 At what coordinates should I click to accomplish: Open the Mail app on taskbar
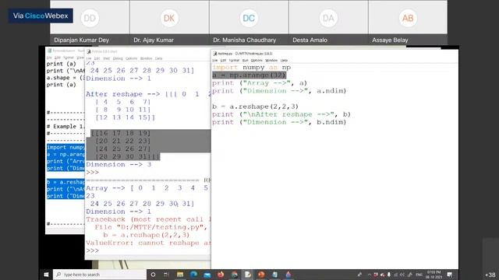(x=207, y=275)
